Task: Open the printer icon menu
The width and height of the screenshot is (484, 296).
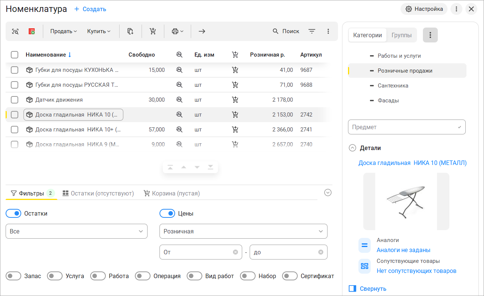Action: coord(177,31)
